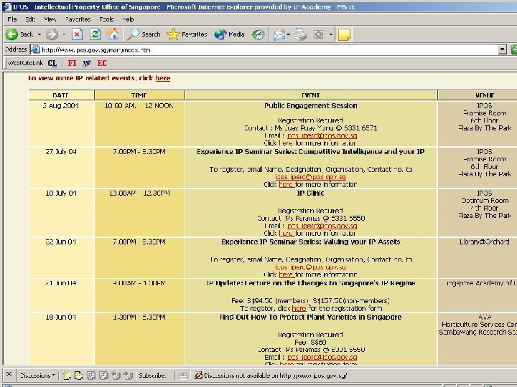Open email link in IP Clinic row
Image resolution: width=517 pixels, height=387 pixels.
click(322, 226)
